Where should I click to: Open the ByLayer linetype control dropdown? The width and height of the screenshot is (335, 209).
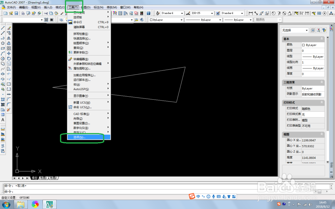203,20
